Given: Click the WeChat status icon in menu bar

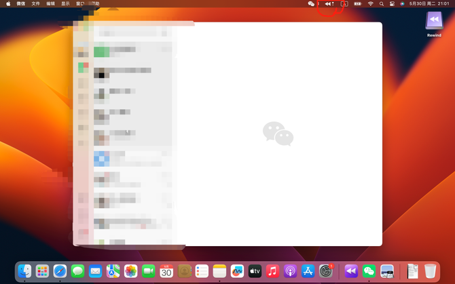Looking at the screenshot, I should (311, 4).
